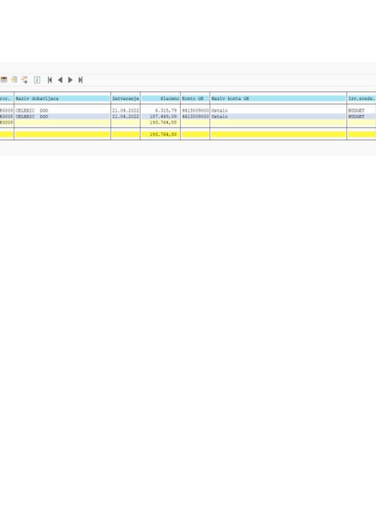The width and height of the screenshot is (376, 532).
Task: Go to previous page arrow
Action: pyautogui.click(x=60, y=80)
